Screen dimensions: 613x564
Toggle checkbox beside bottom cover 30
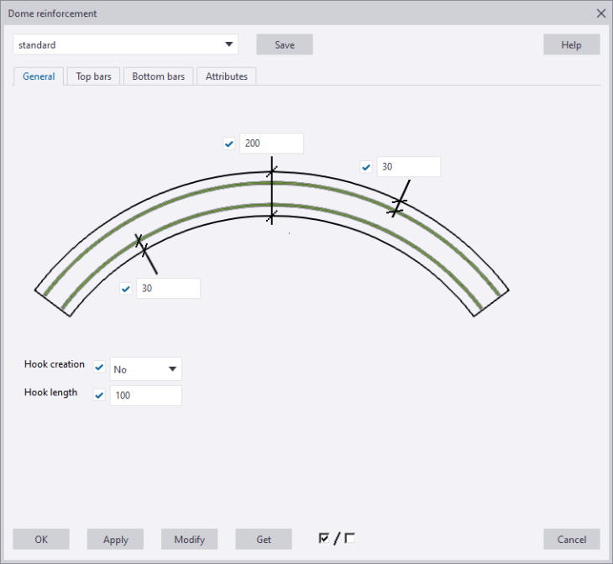[x=126, y=289]
